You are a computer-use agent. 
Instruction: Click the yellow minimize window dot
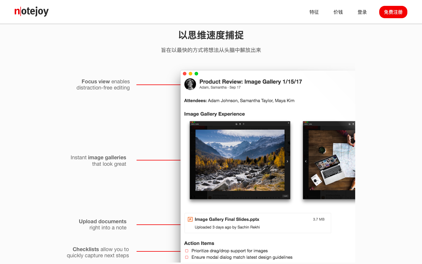(190, 74)
